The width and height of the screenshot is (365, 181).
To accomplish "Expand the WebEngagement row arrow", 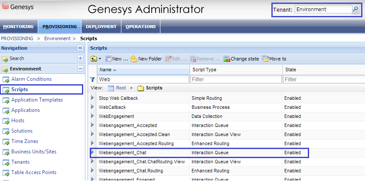I will coord(92,116).
